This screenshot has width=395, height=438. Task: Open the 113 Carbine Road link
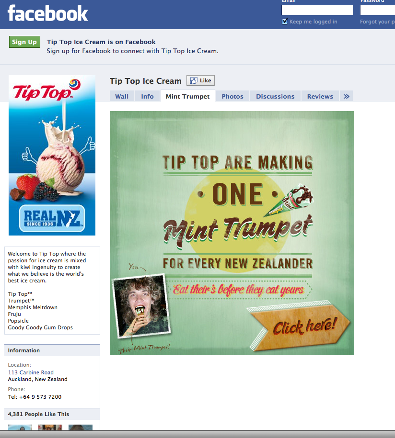31,372
